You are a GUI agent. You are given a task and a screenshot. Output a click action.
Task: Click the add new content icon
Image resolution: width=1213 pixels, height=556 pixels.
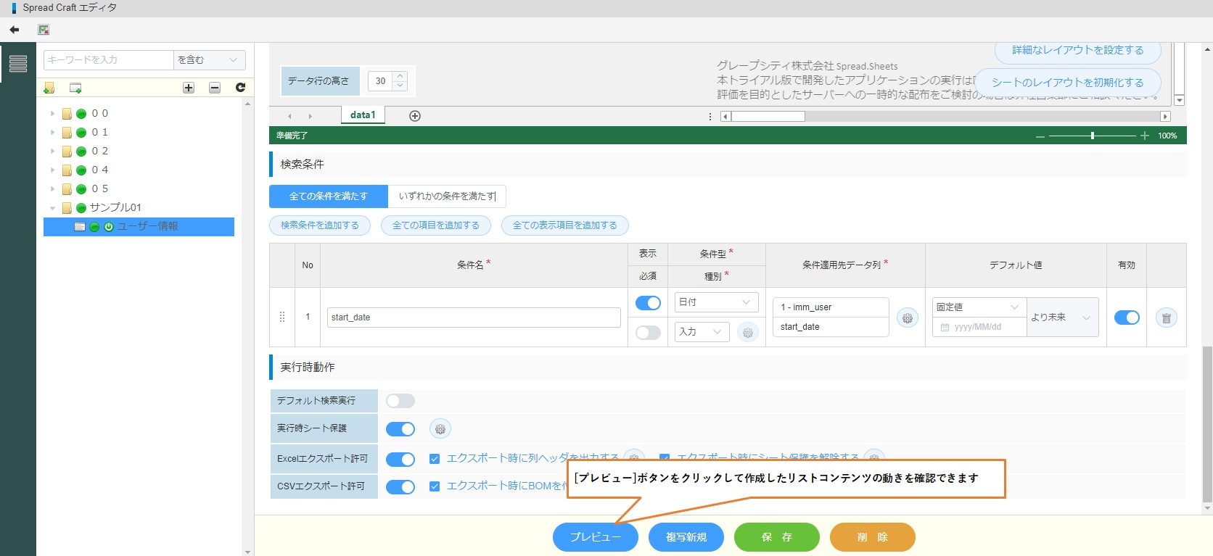(75, 88)
